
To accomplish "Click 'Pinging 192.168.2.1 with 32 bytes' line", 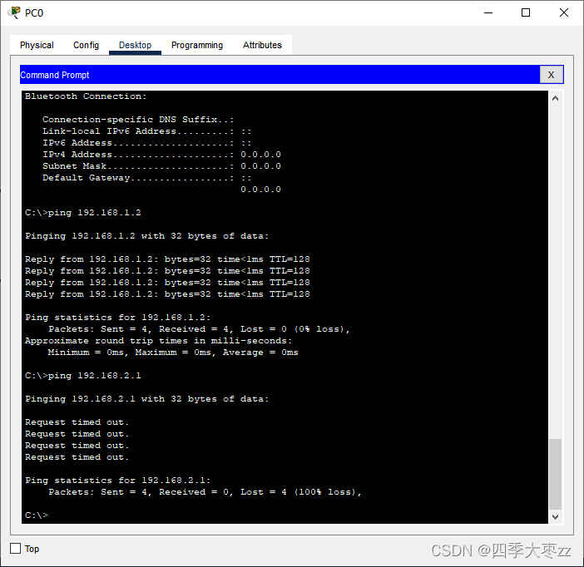I will click(146, 399).
